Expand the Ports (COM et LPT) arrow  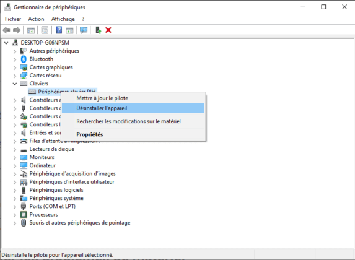click(15, 207)
